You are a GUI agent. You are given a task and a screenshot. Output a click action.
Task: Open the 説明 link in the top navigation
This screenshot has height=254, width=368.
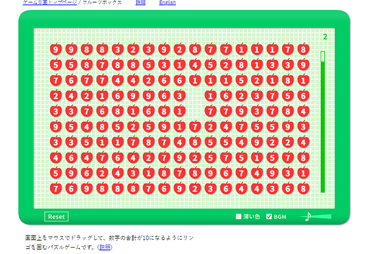point(140,2)
